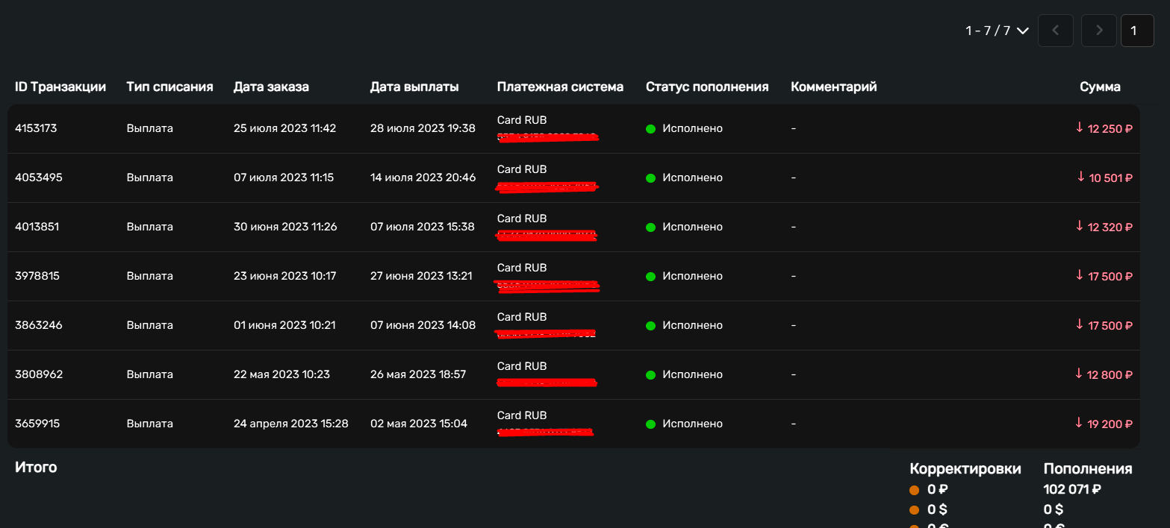Click payout date 28 июля 2023 19:38

click(x=423, y=128)
